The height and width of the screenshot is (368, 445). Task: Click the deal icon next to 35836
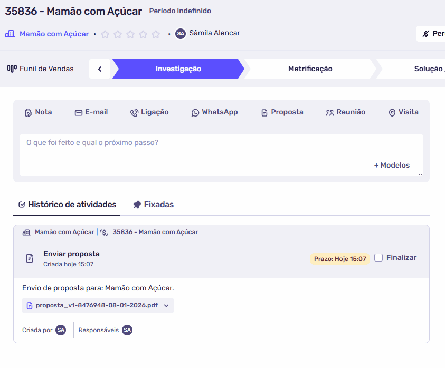point(104,232)
